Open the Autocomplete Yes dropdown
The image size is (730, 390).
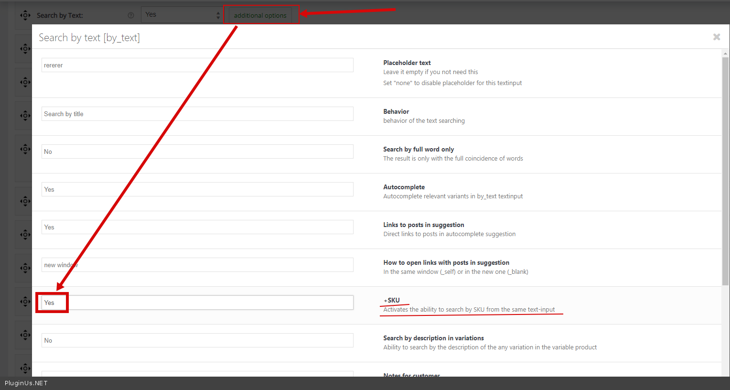197,189
